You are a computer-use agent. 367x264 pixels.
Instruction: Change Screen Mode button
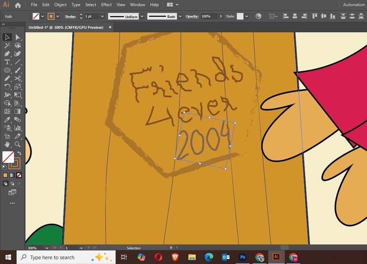(x=12, y=192)
